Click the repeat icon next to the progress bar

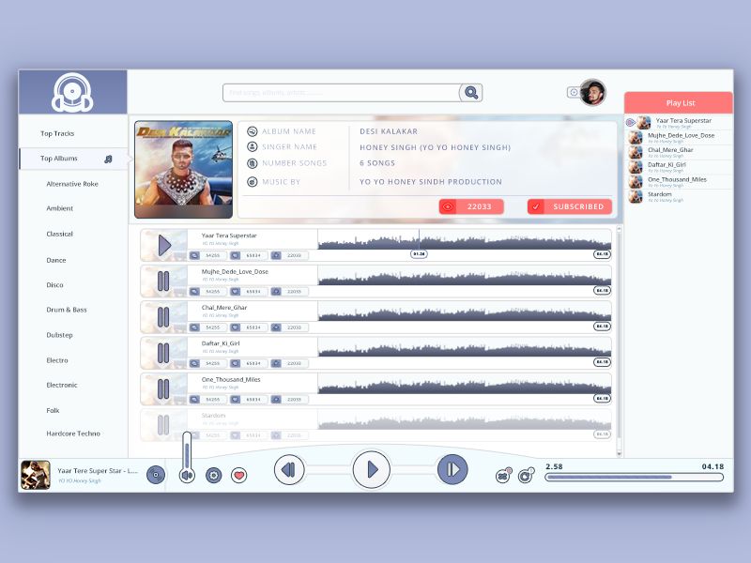(525, 476)
